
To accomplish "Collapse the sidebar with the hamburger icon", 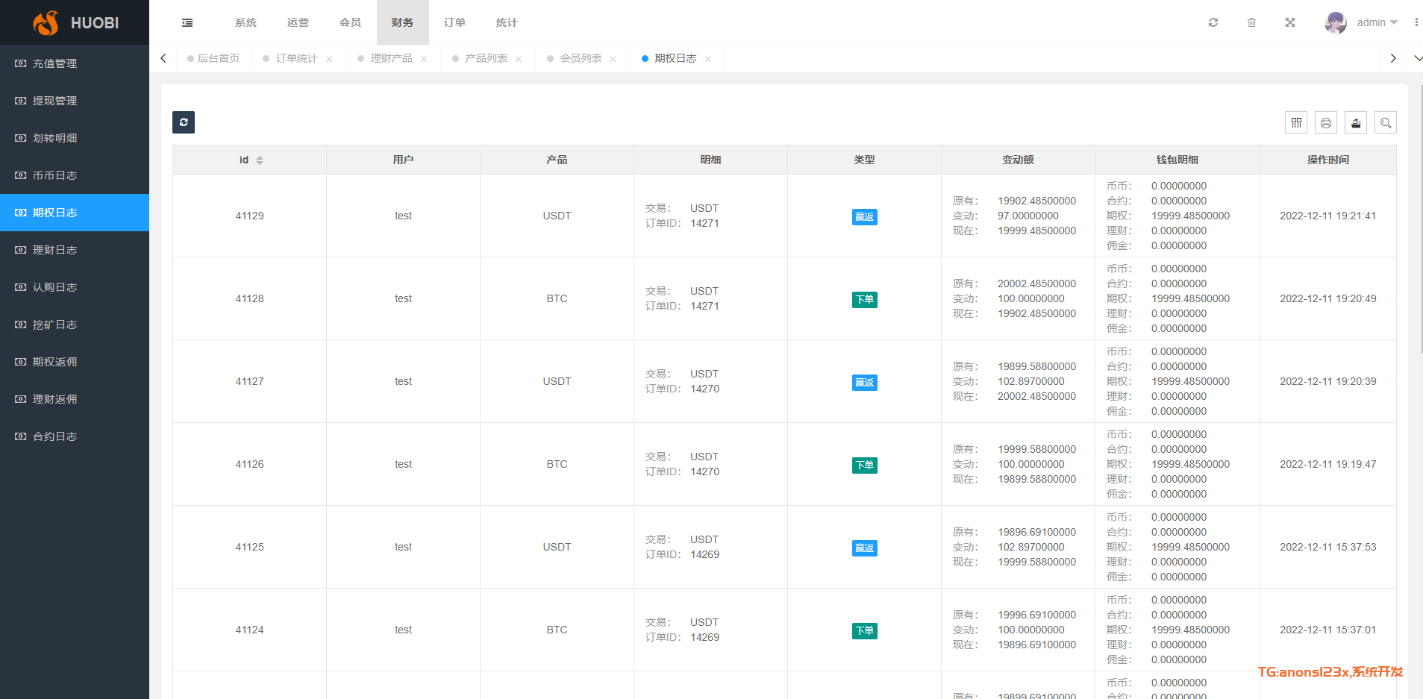I will (x=187, y=22).
